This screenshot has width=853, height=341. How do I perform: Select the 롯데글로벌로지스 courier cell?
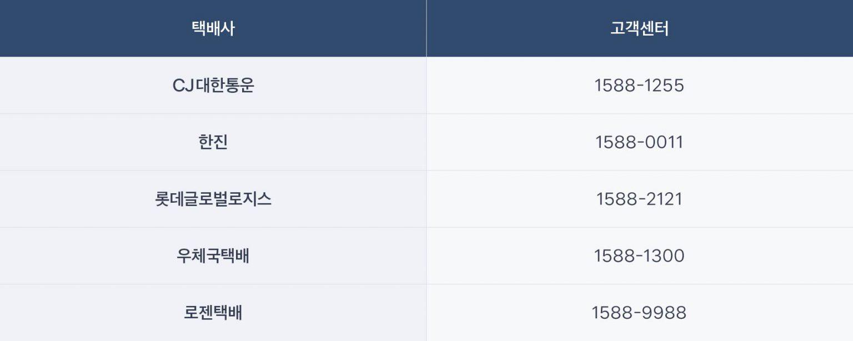pos(213,199)
